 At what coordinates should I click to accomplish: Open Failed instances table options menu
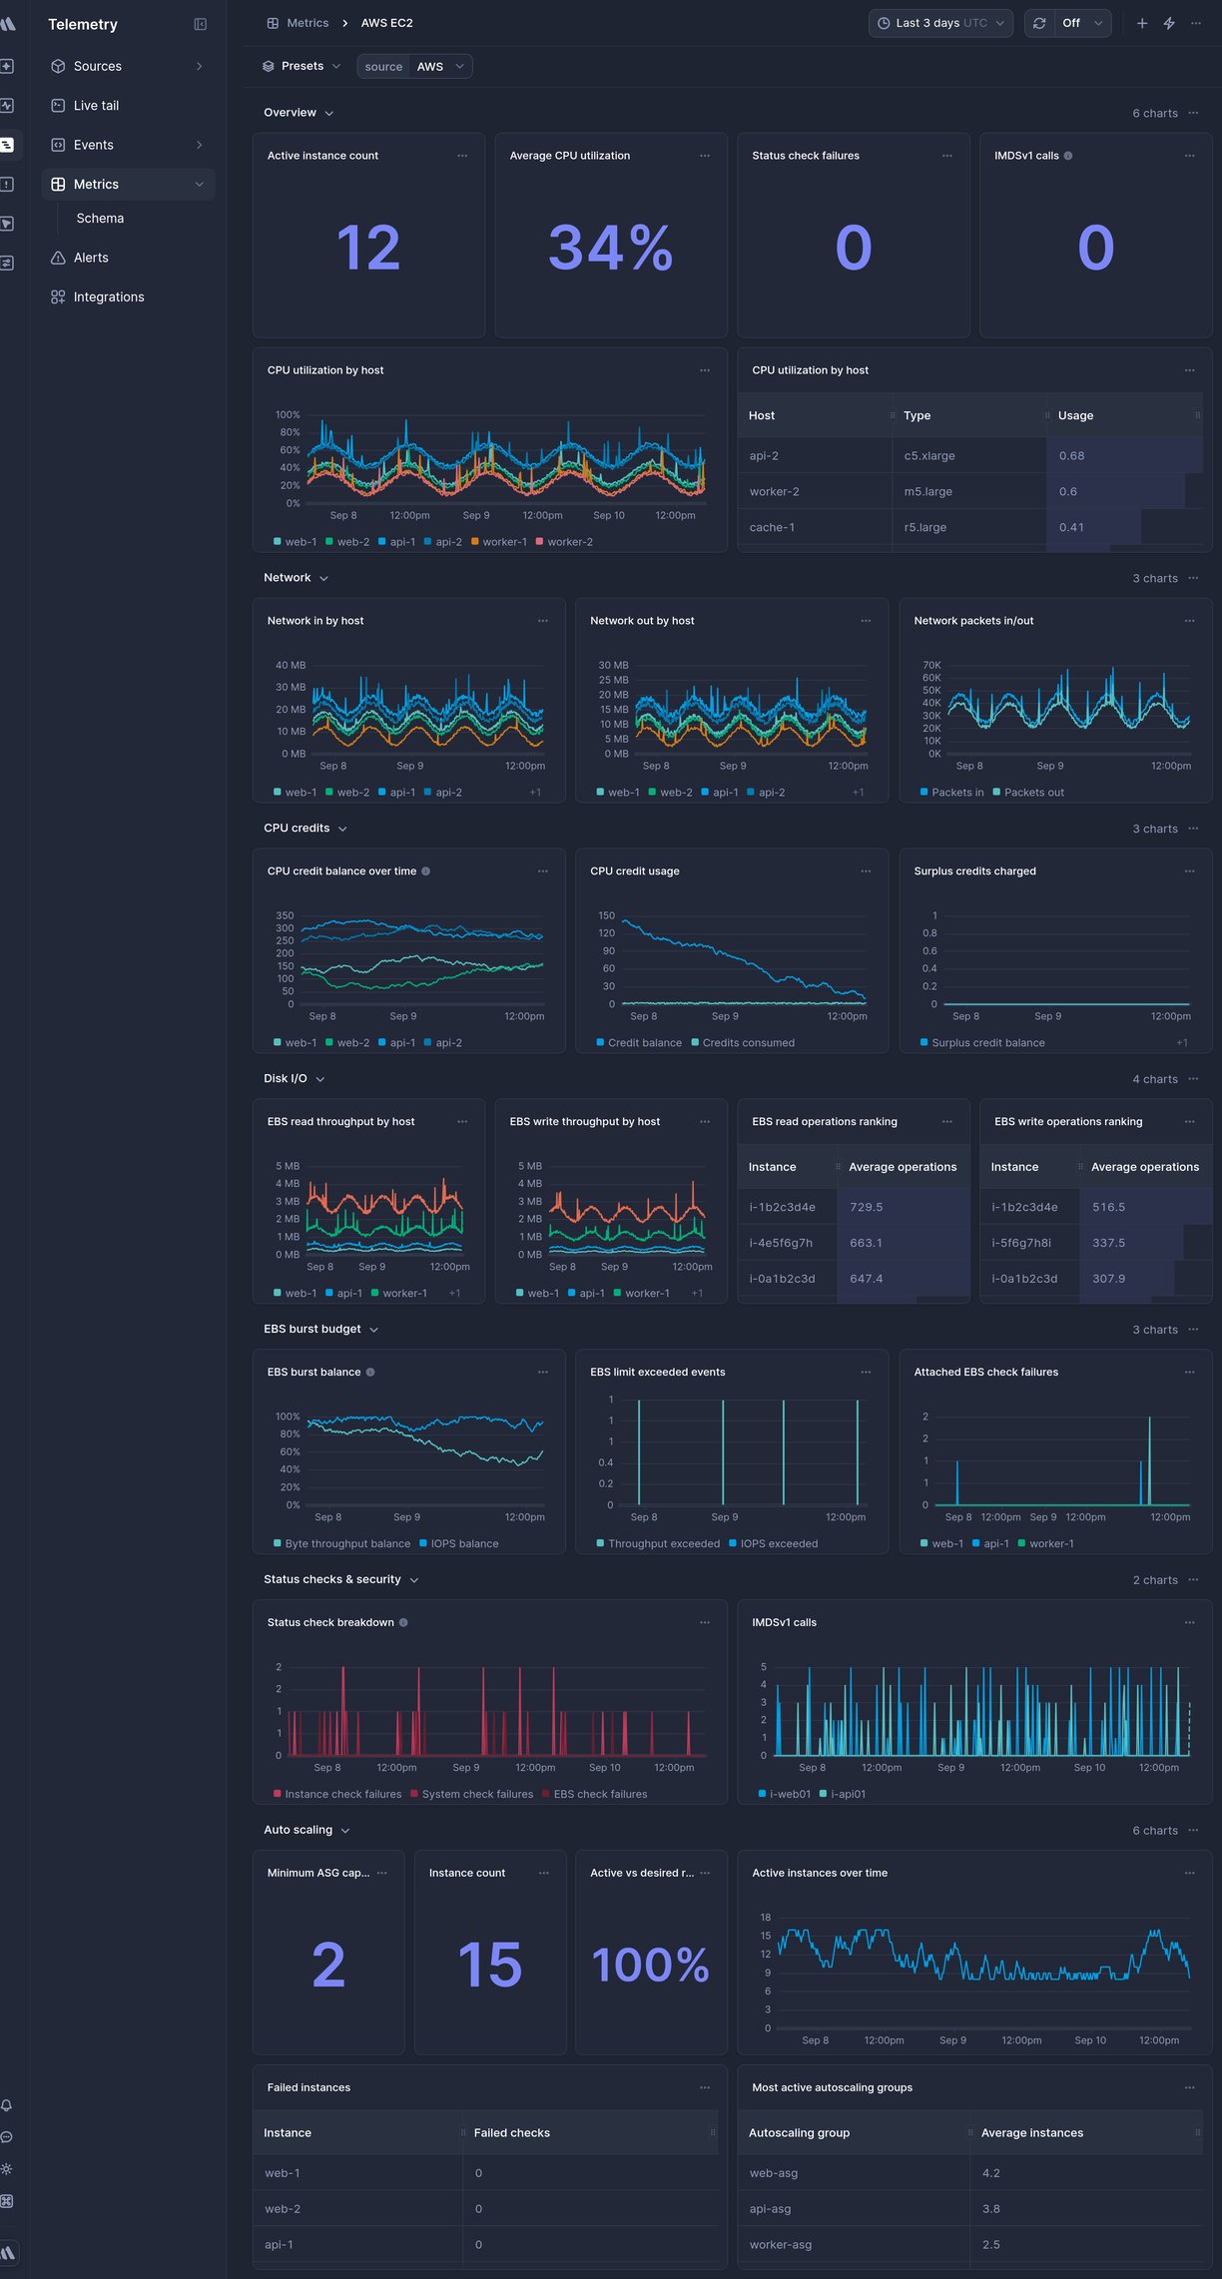pyautogui.click(x=705, y=2088)
